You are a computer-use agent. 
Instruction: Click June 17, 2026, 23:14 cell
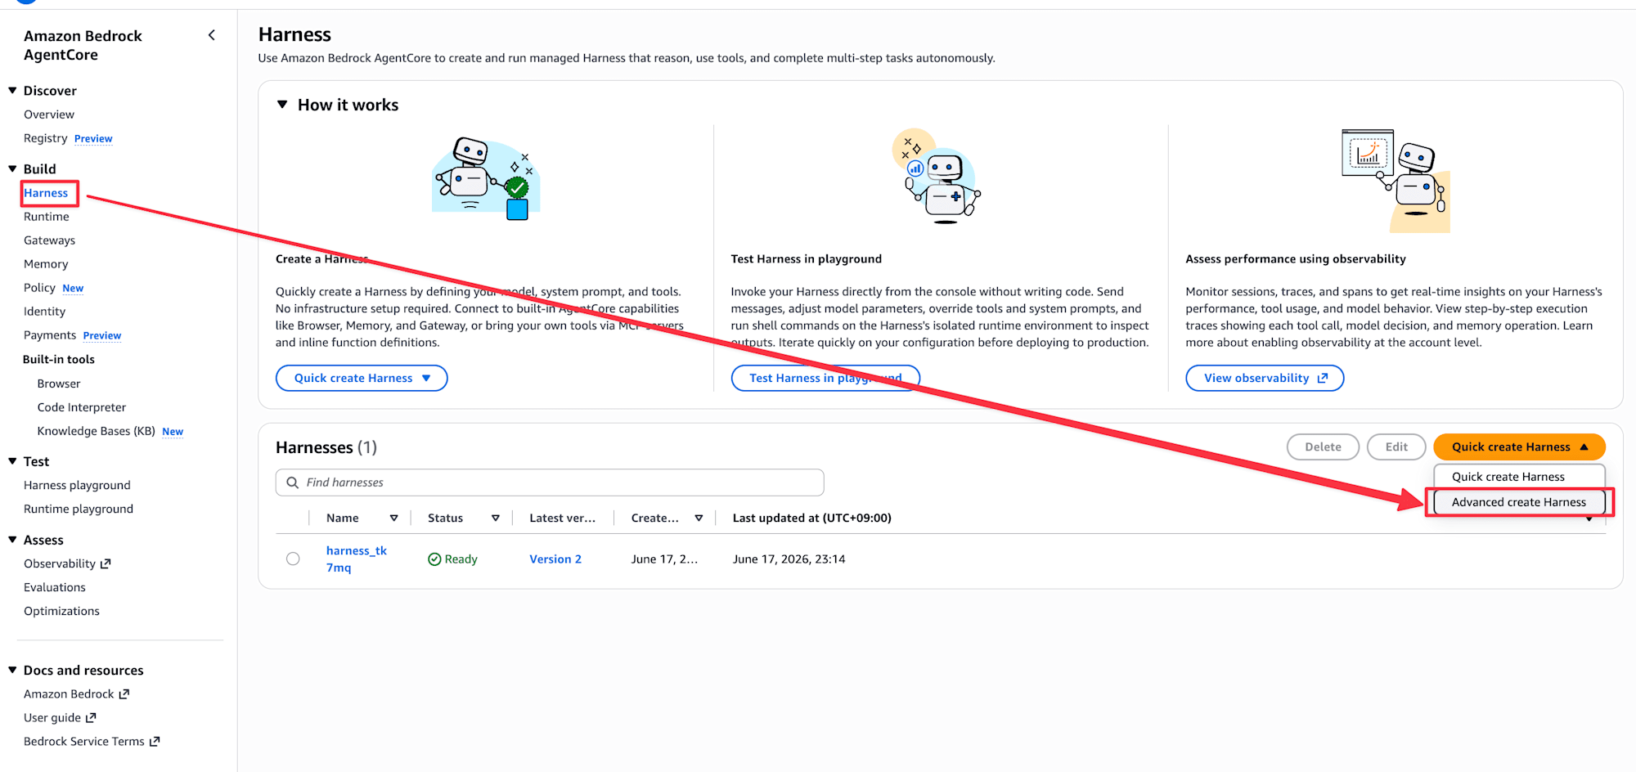point(789,559)
